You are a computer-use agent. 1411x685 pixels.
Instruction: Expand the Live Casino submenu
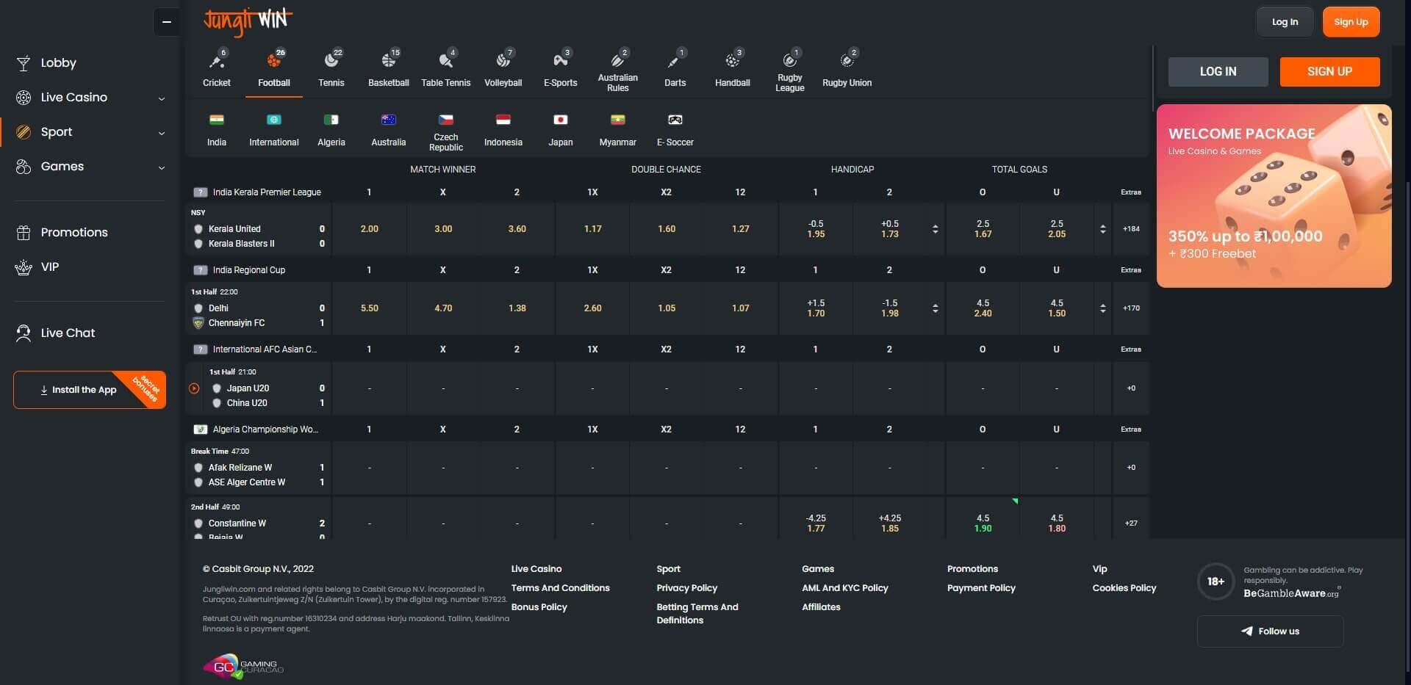[162, 98]
